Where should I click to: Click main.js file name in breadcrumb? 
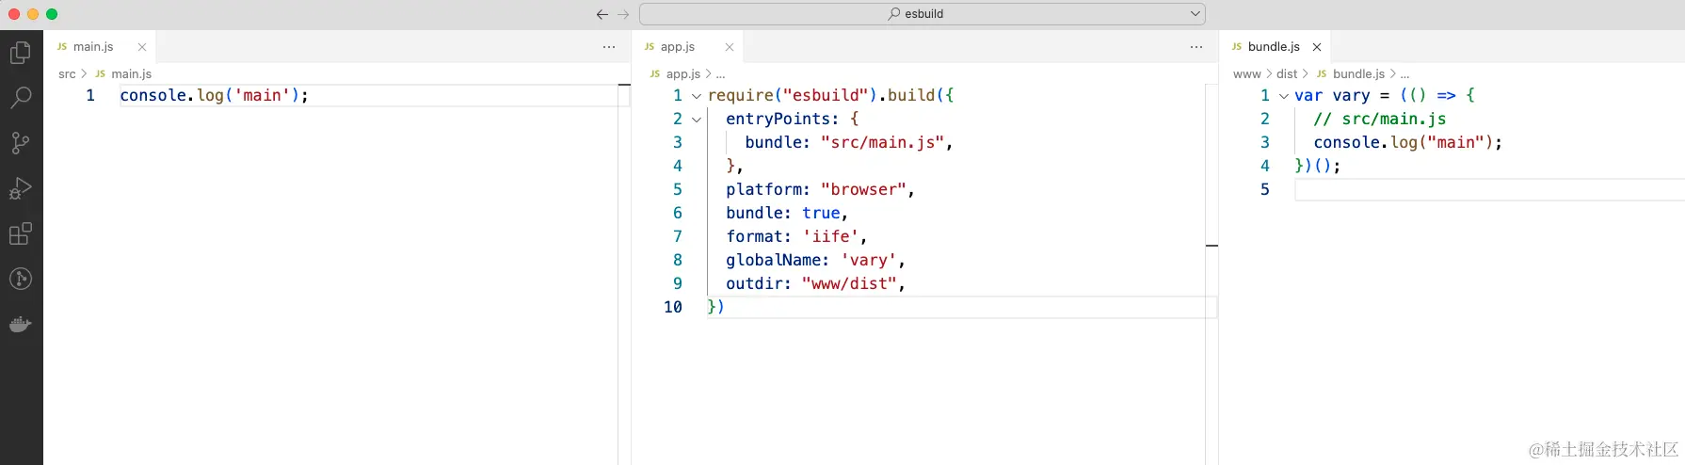coord(131,74)
